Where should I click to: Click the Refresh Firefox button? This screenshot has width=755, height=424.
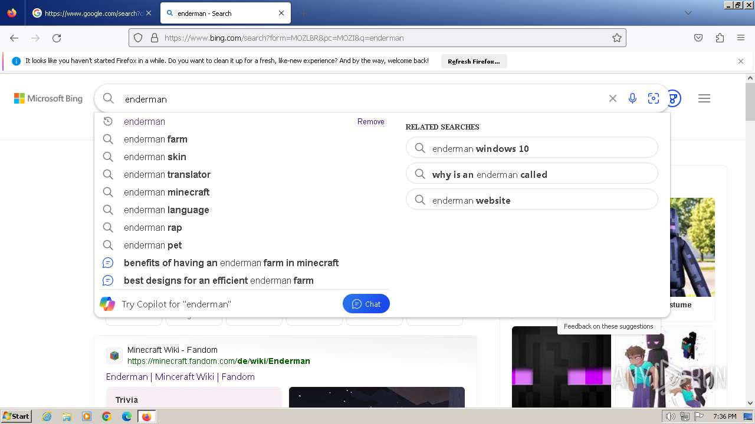tap(474, 61)
